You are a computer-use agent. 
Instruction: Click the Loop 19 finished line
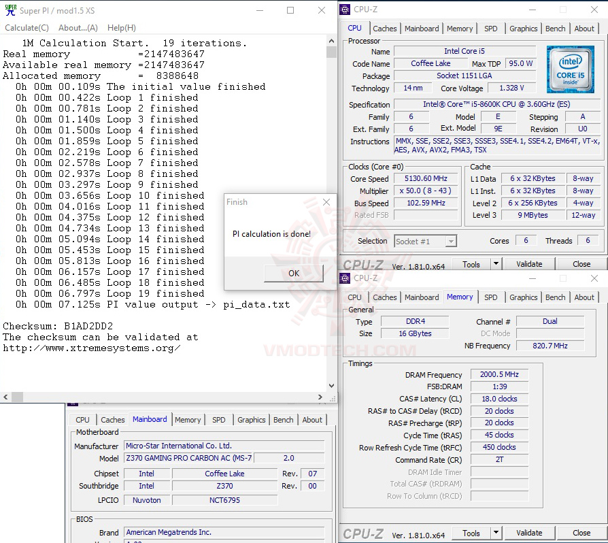109,293
